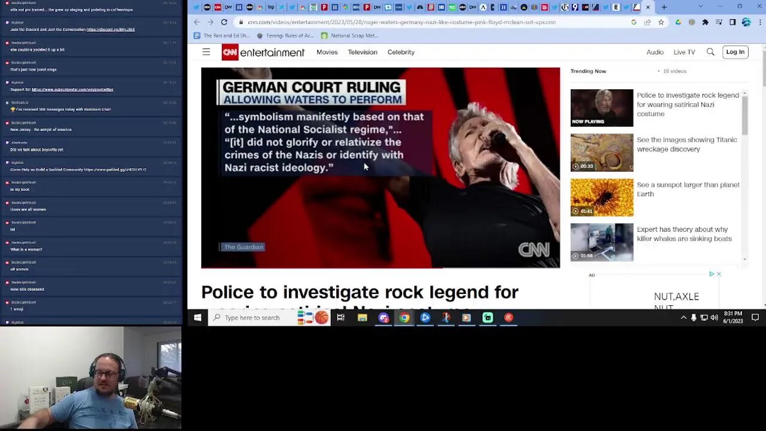Click the CNN logo
This screenshot has width=766, height=431.
[229, 52]
